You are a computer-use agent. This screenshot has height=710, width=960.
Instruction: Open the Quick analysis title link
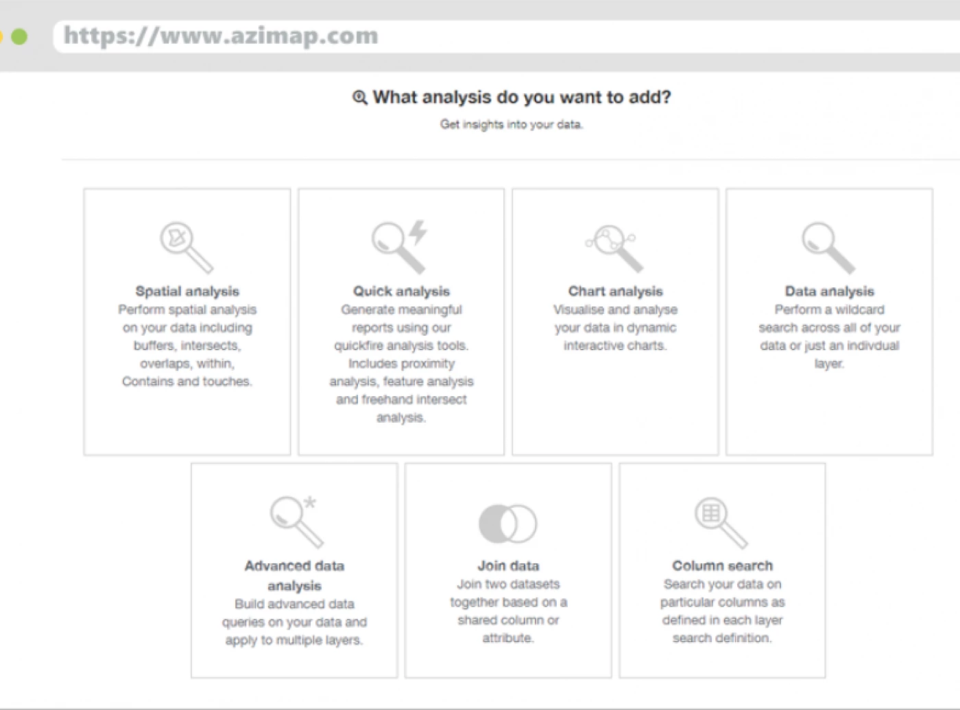pos(401,291)
